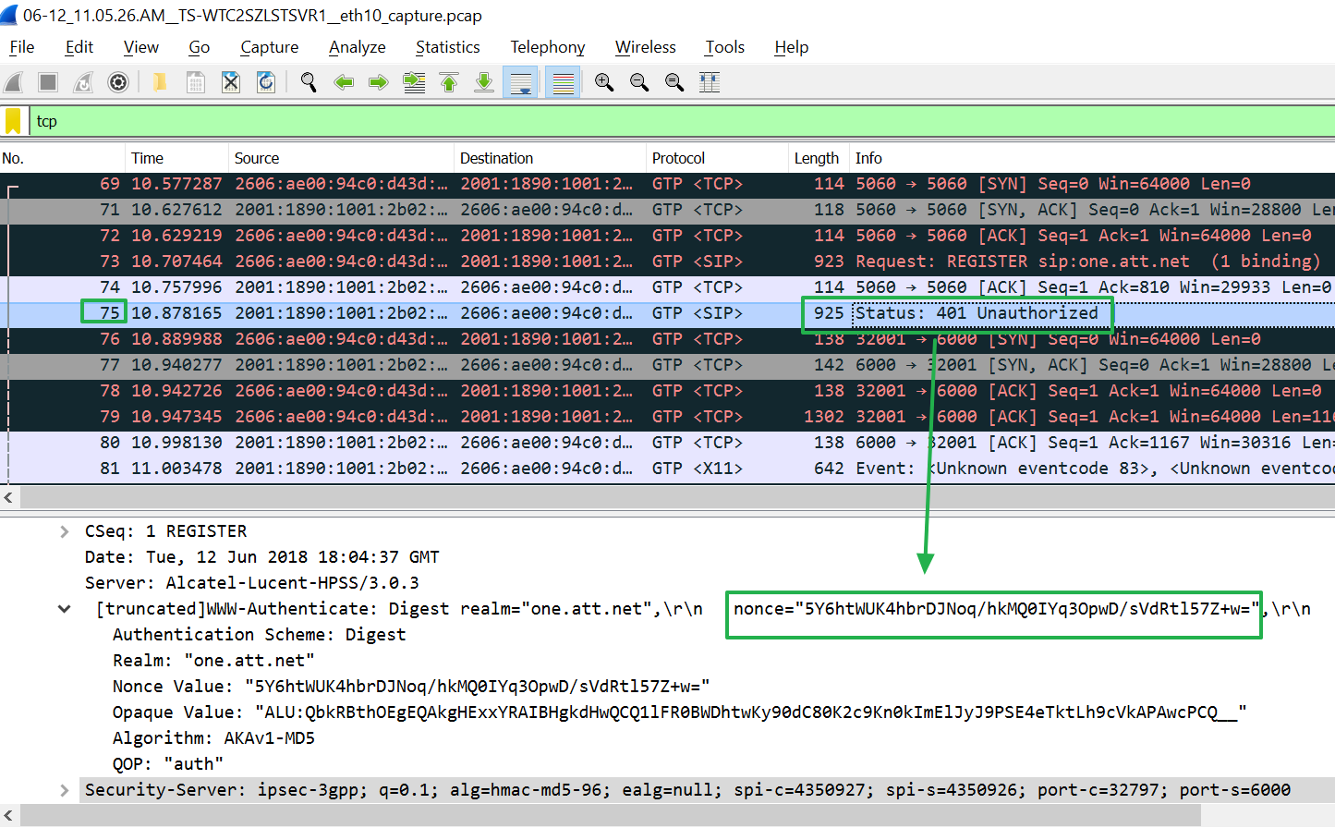Click the display filter bookmark icon
1335x828 pixels.
[13, 121]
